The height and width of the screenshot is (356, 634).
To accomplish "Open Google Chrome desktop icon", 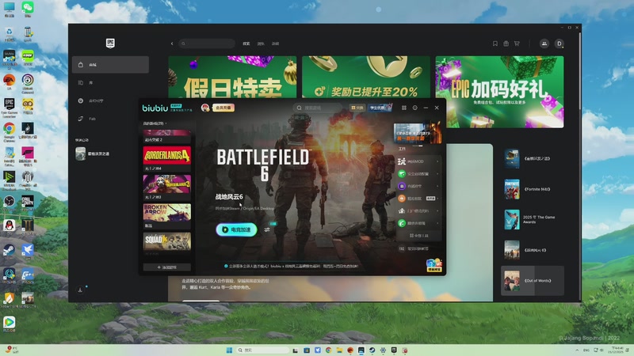I will pos(9,131).
